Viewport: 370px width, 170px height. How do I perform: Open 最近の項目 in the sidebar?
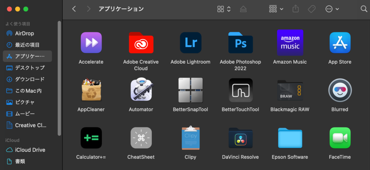click(27, 45)
